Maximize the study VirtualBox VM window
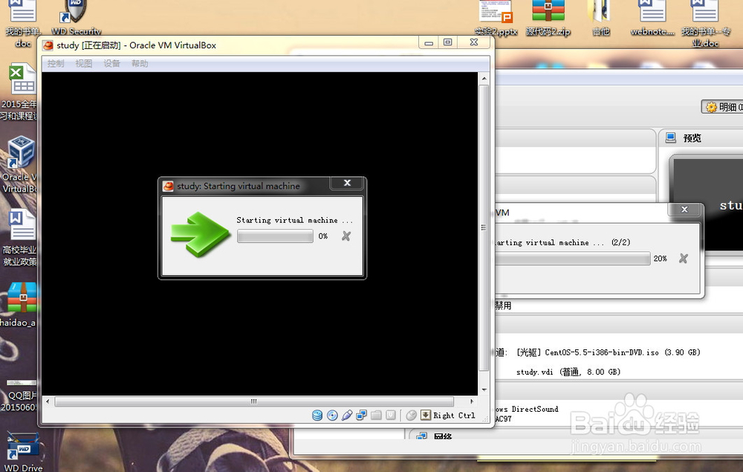The height and width of the screenshot is (472, 743). (448, 42)
